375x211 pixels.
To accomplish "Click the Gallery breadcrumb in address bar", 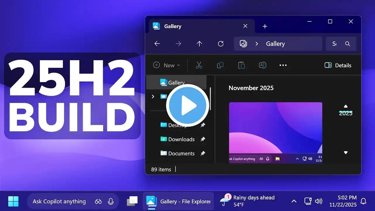I will click(275, 44).
